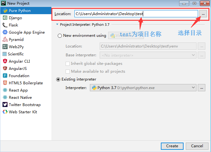The height and width of the screenshot is (152, 211).
Task: Minimize the New Project dialog
Action: click(x=184, y=3)
